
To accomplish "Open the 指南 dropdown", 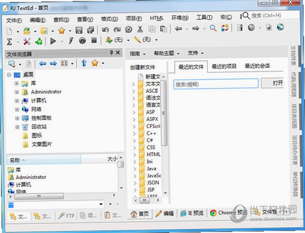I will [x=138, y=53].
